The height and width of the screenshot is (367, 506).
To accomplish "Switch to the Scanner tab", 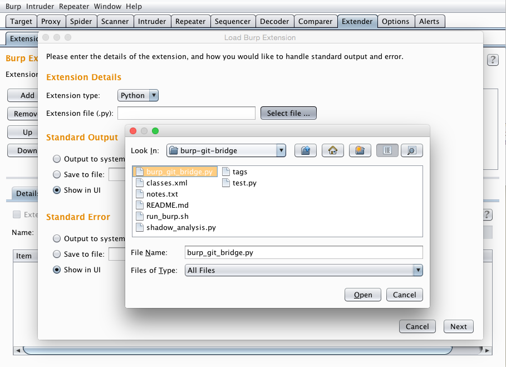I will tap(115, 21).
